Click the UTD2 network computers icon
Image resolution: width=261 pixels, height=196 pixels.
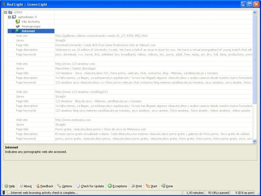[10, 12]
